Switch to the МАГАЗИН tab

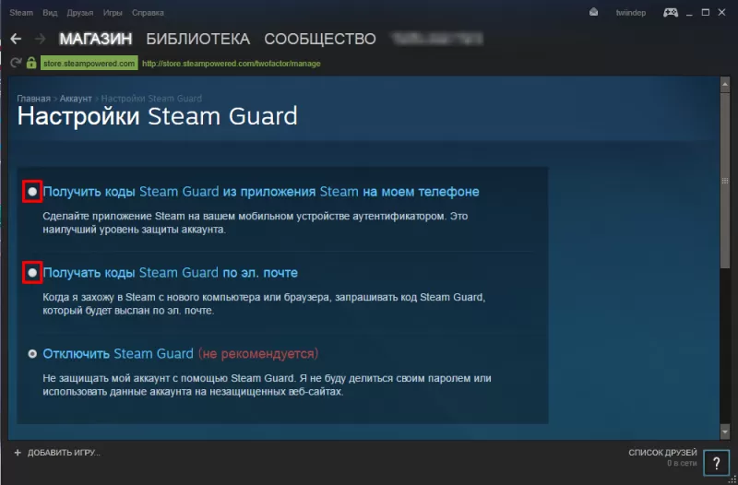click(96, 39)
